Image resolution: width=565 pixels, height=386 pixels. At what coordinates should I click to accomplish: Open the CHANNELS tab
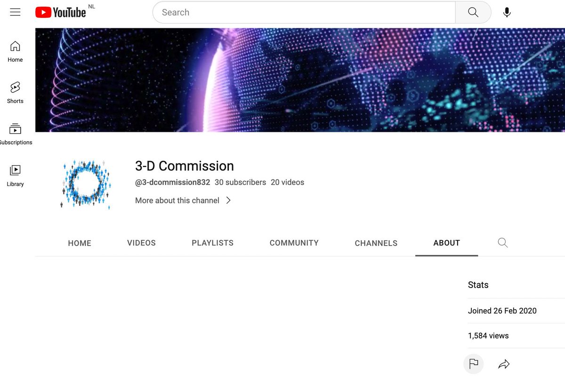tap(376, 243)
